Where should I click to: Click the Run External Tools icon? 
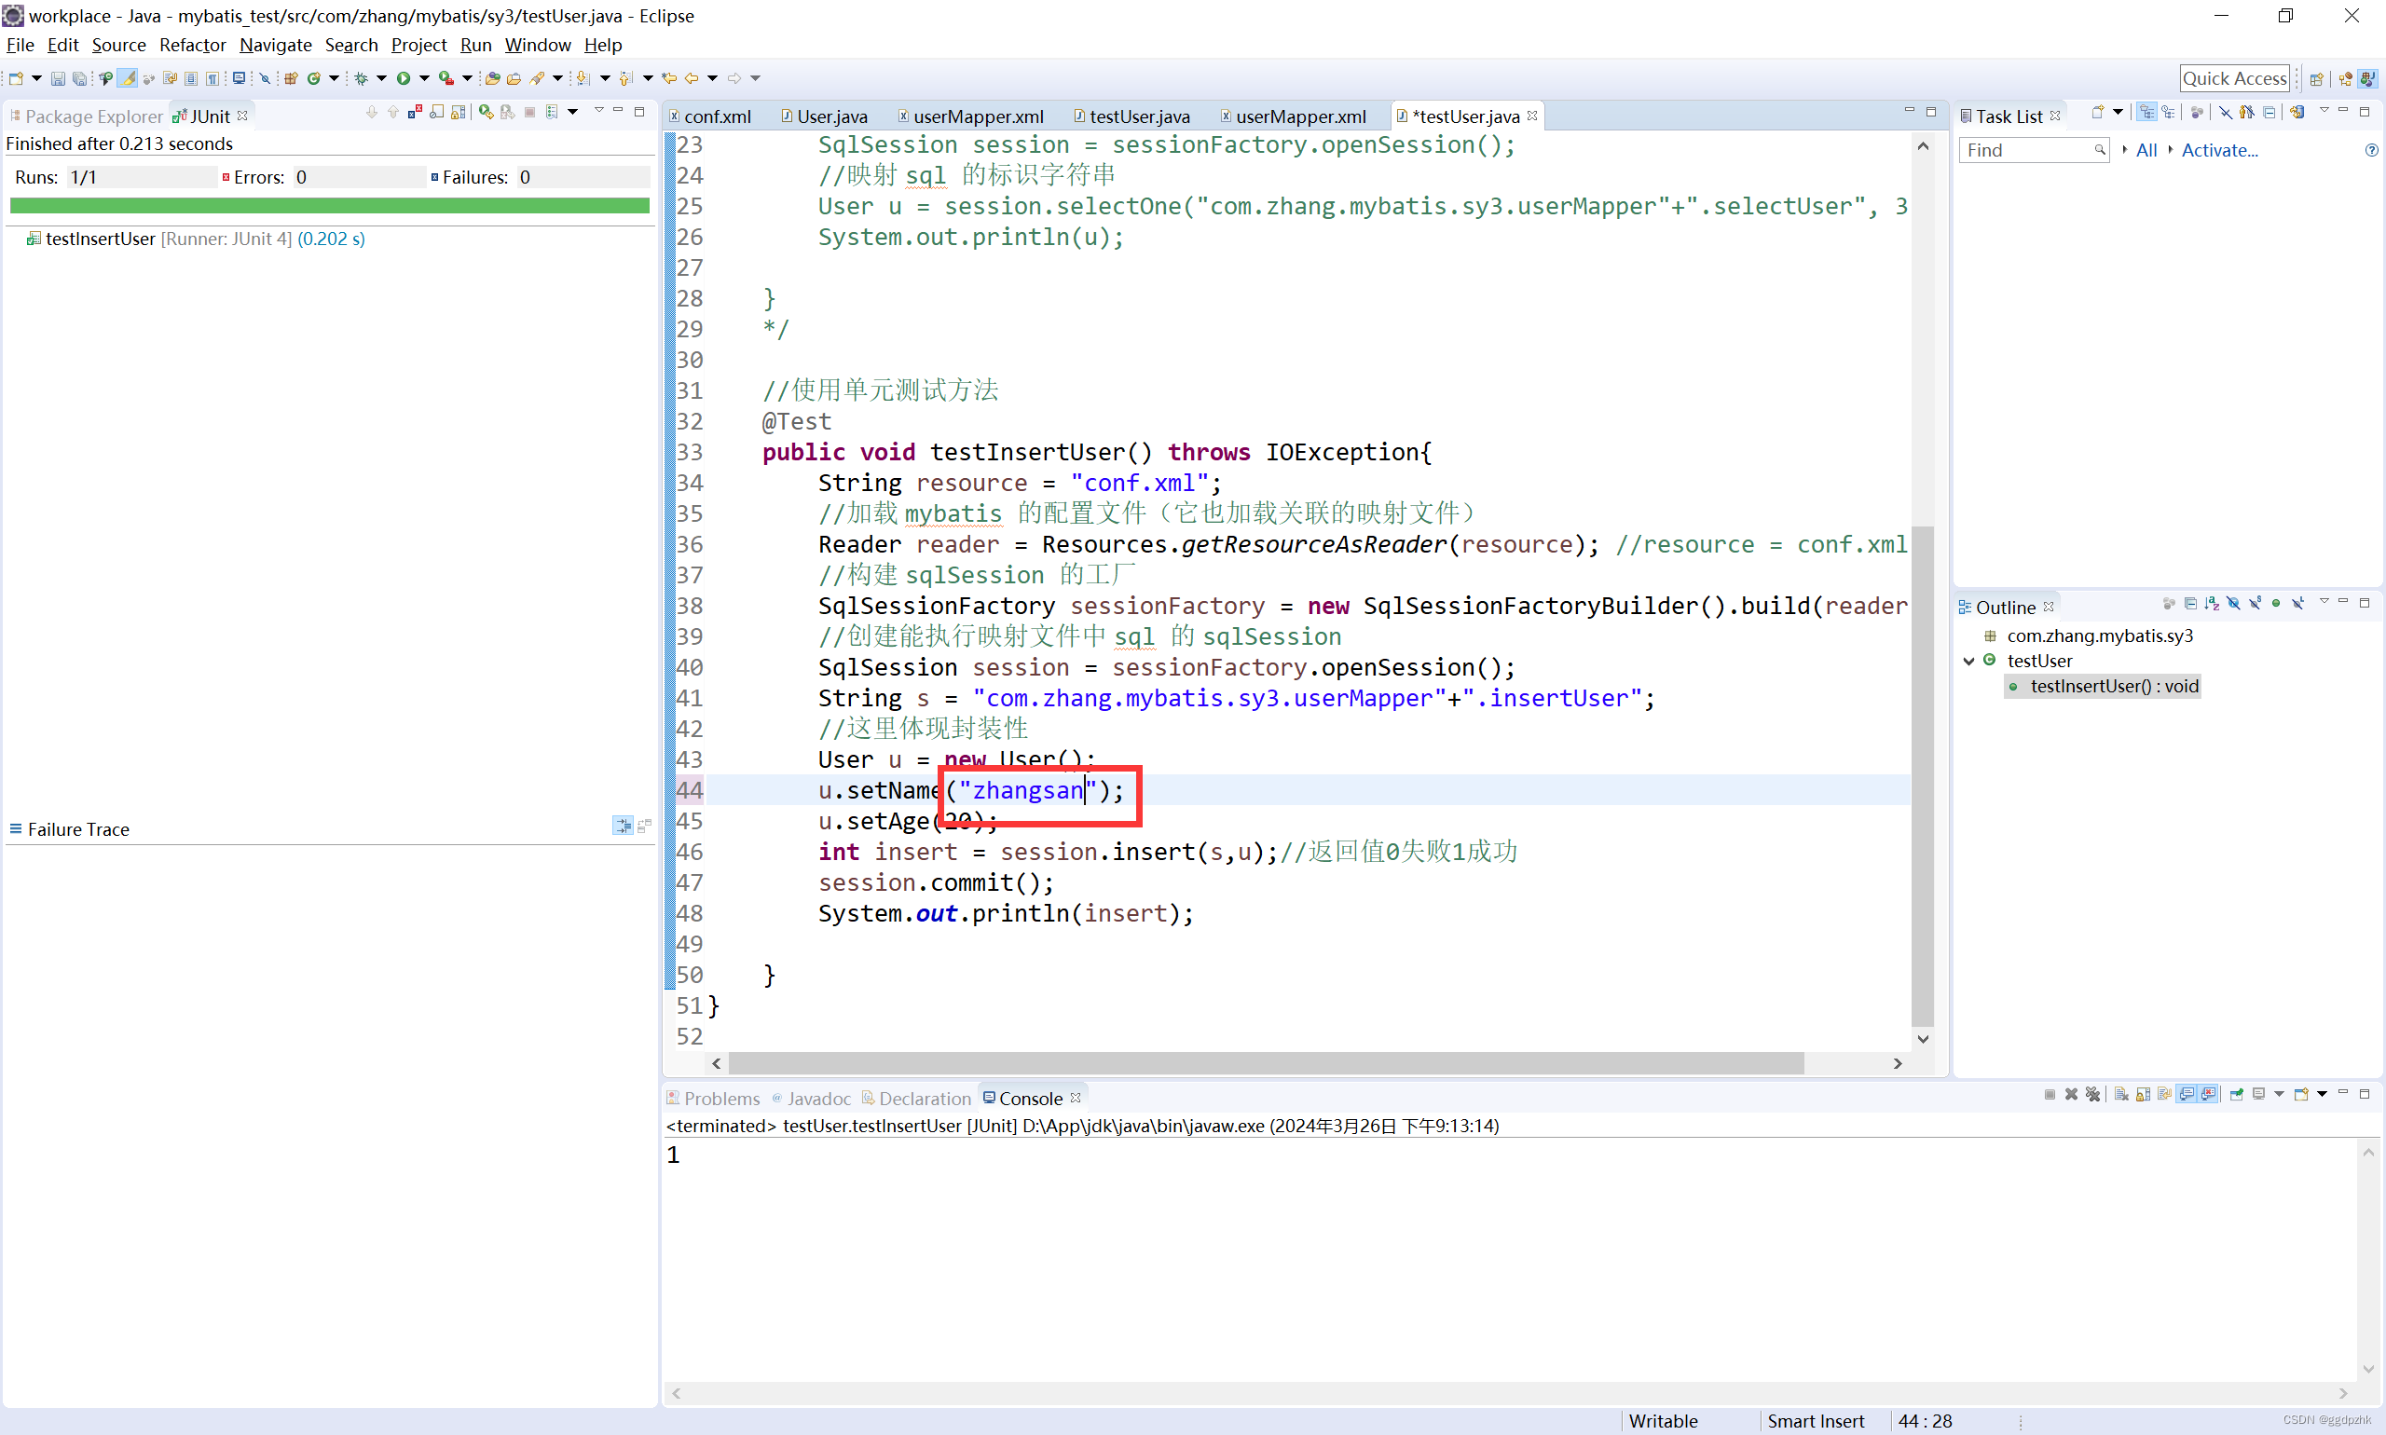point(446,78)
